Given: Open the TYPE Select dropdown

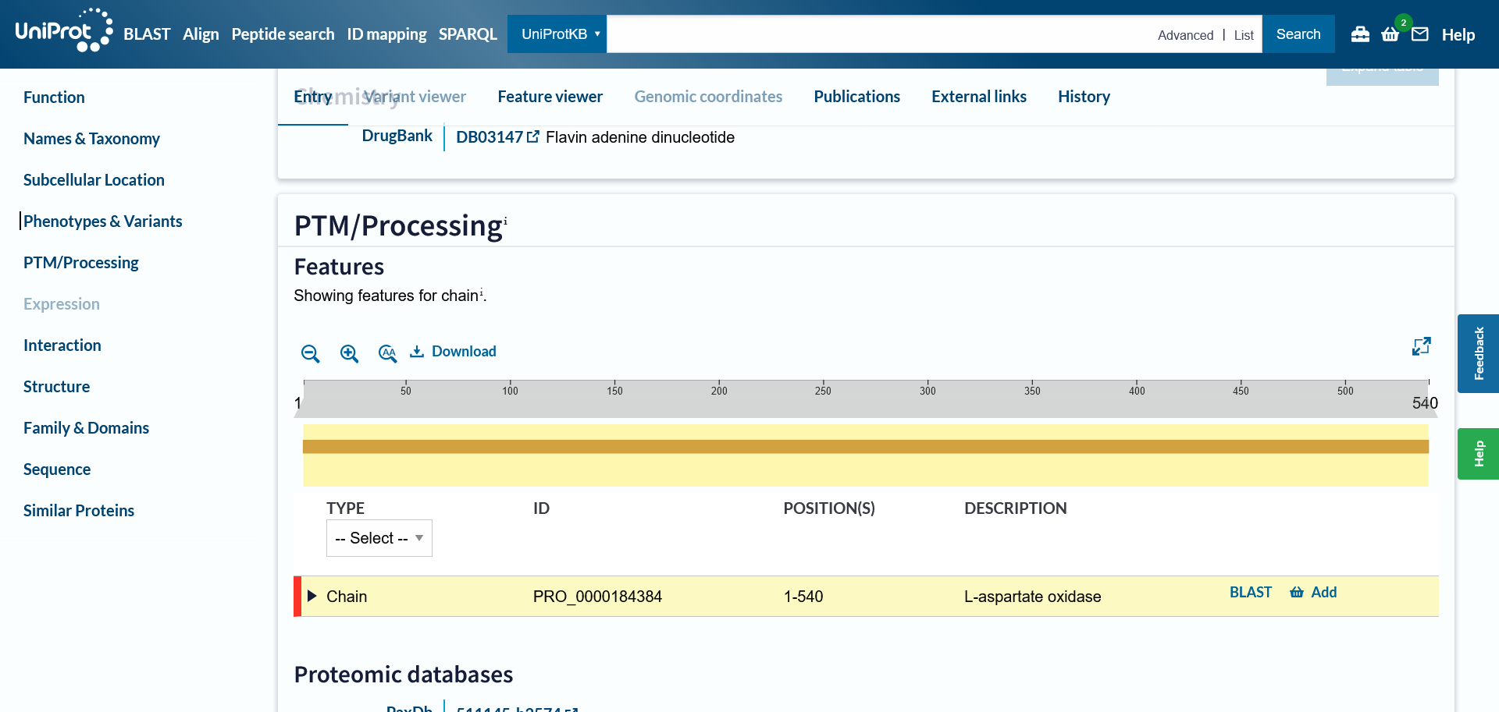Looking at the screenshot, I should [x=379, y=538].
